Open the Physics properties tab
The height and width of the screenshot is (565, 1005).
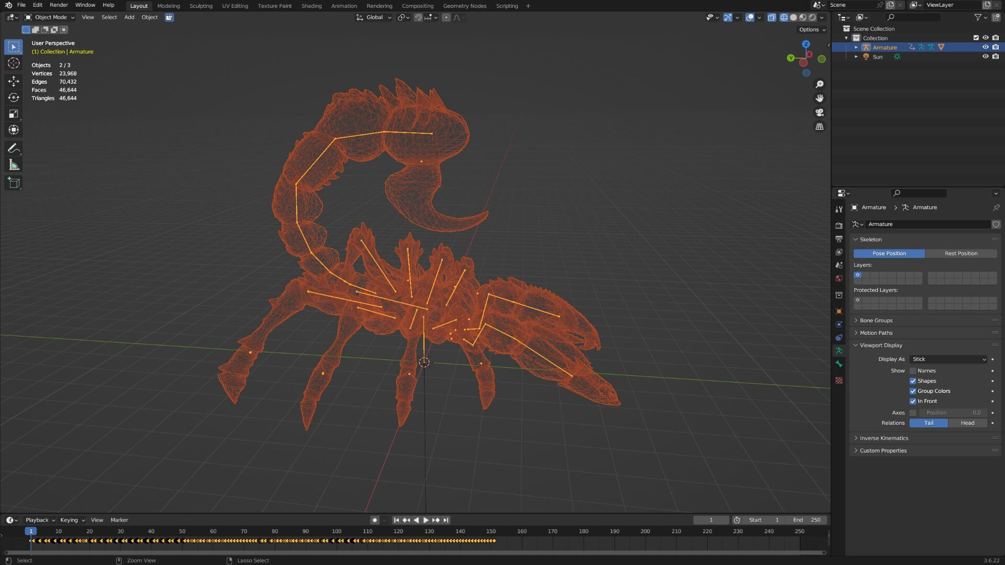[x=839, y=324]
